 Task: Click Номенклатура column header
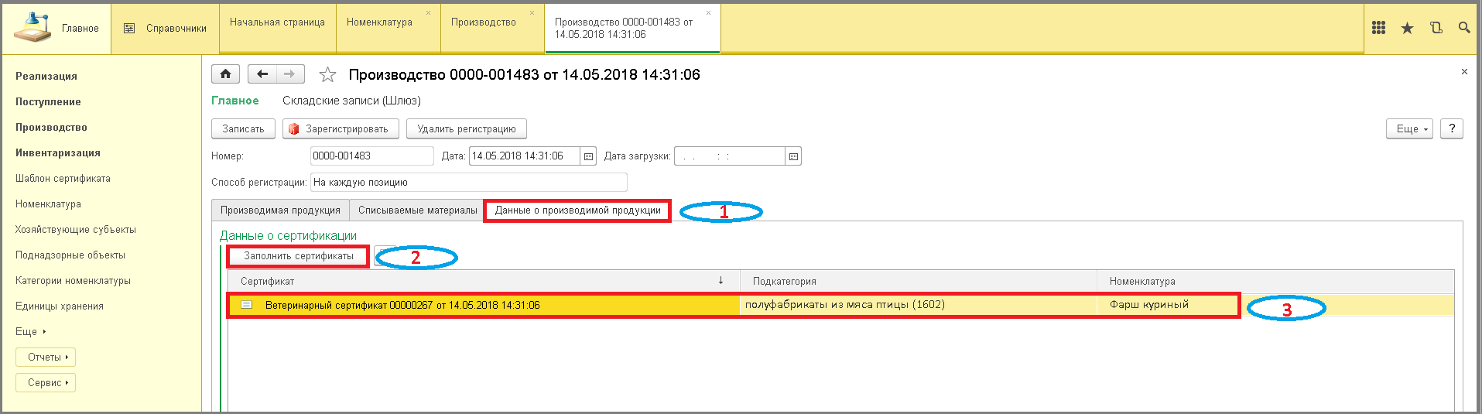(1275, 281)
